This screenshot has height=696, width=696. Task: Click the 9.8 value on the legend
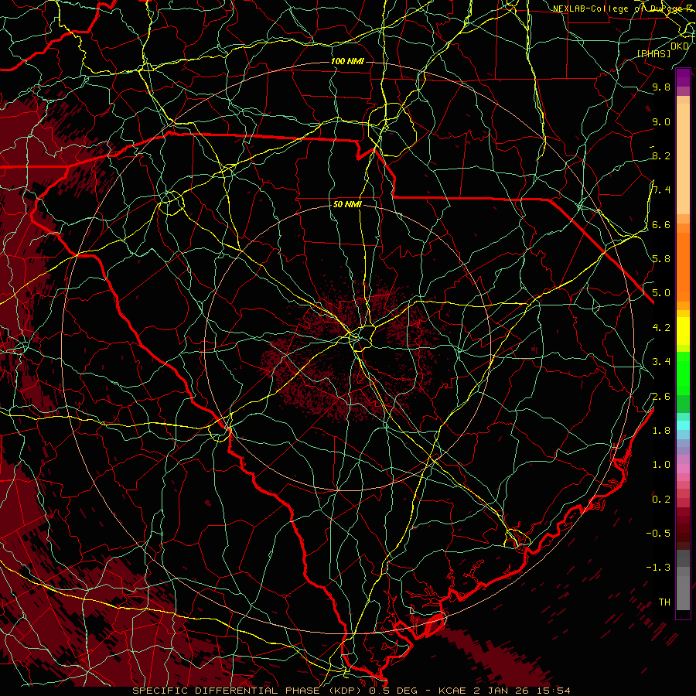coord(661,87)
